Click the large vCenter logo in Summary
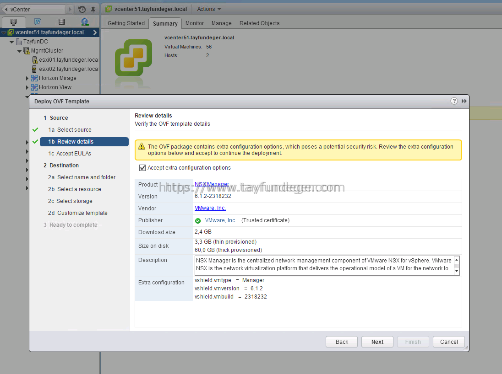Screen dimensions: 502x374 tap(133, 58)
